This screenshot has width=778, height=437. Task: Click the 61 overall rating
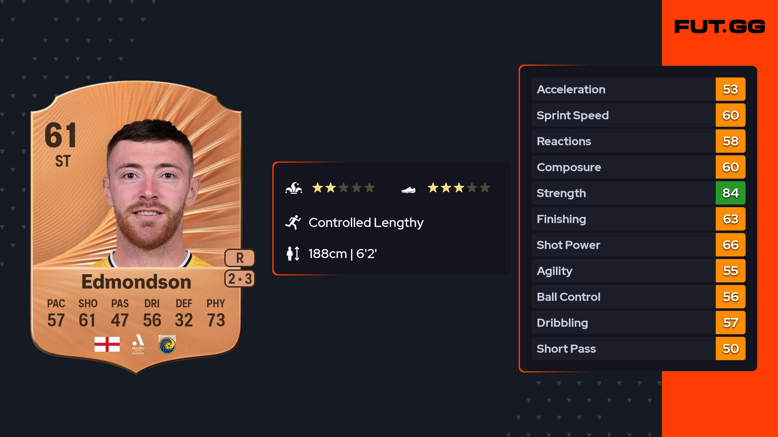(x=61, y=135)
